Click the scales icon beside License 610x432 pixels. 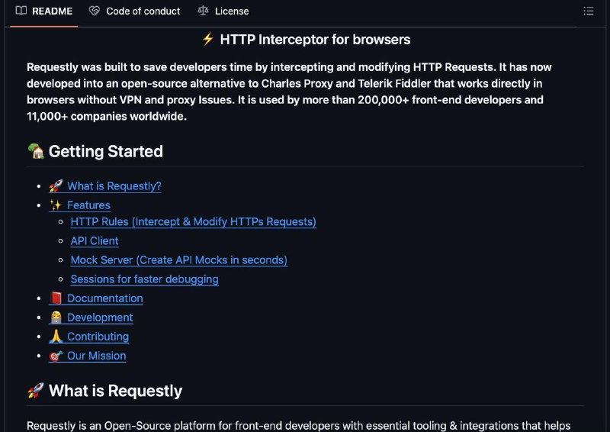[203, 11]
